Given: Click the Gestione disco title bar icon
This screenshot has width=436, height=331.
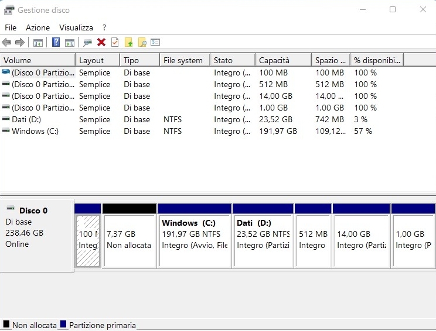Looking at the screenshot, I should [x=9, y=10].
